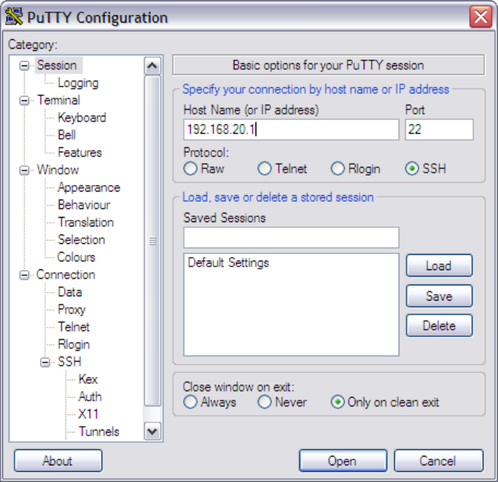Click the Open button to connect
Viewport: 498px width, 482px height.
343,460
